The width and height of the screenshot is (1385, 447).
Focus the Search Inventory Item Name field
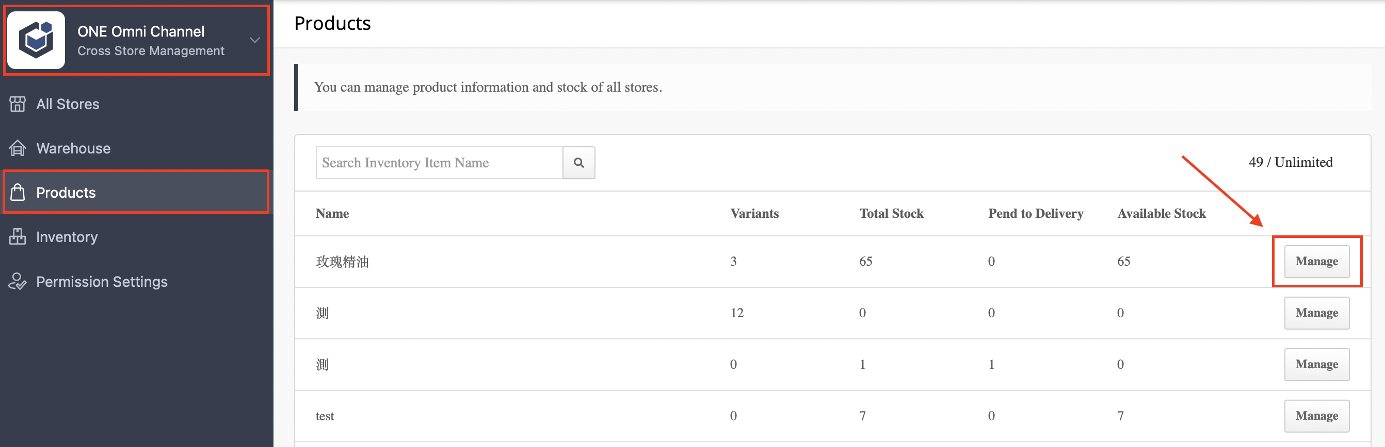[439, 163]
